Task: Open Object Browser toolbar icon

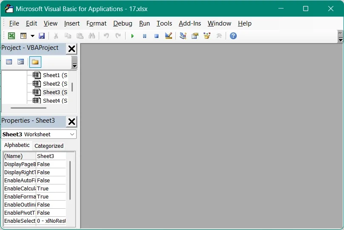Action: tap(207, 35)
